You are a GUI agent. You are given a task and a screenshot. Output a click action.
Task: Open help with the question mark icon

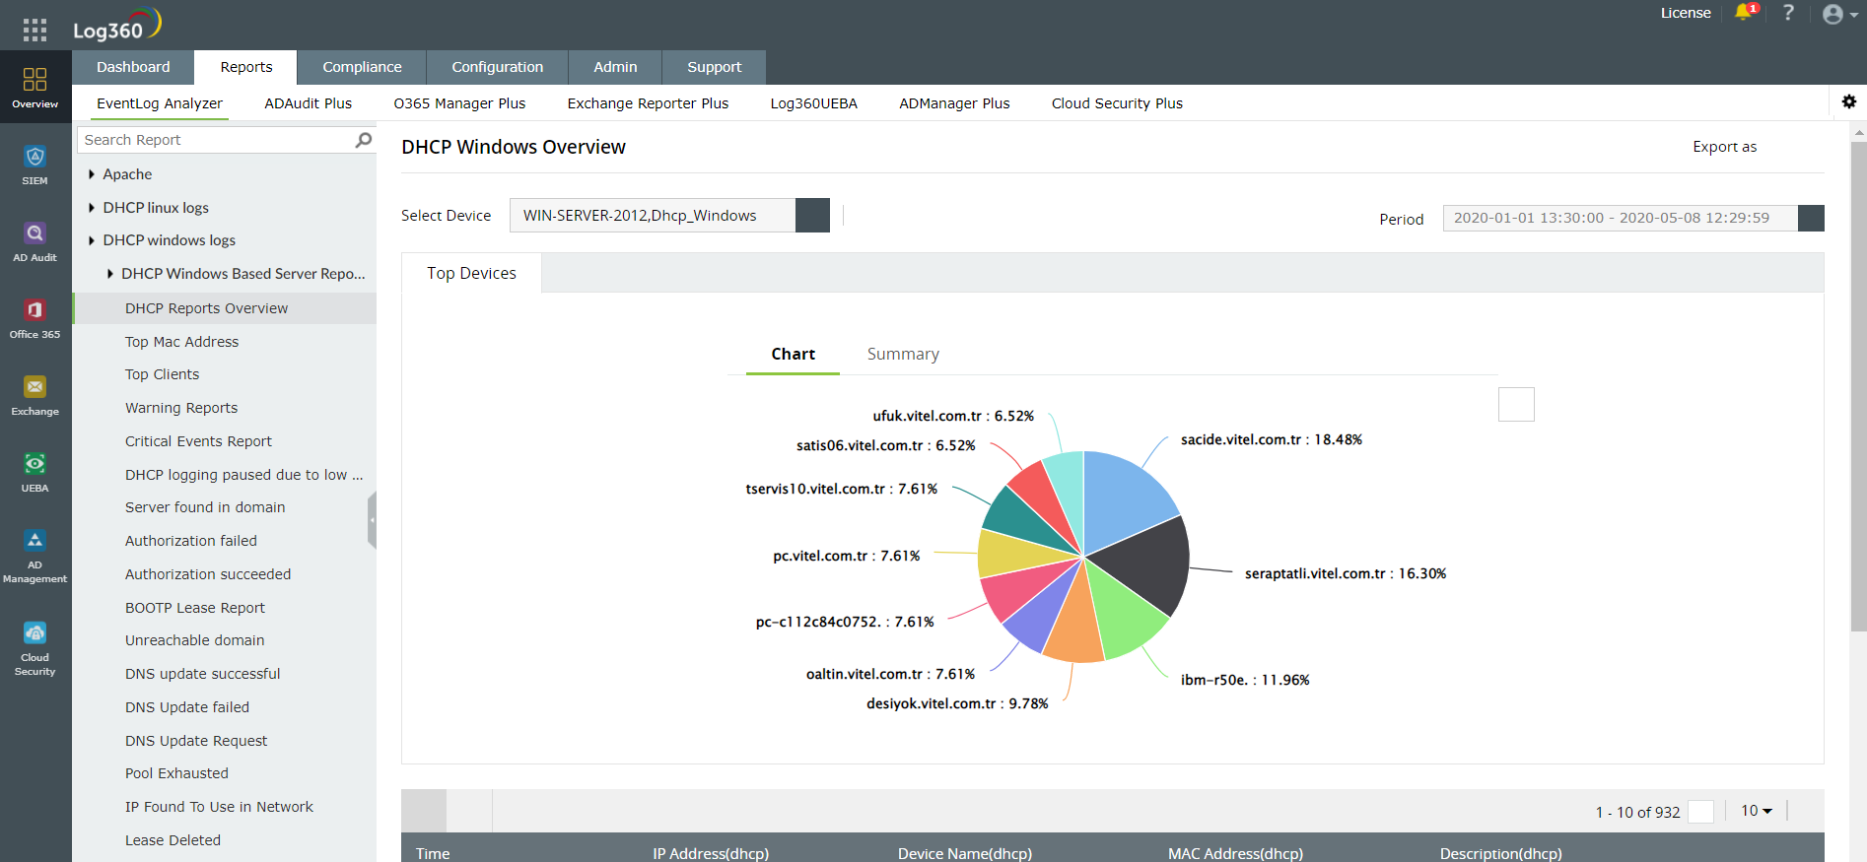point(1788,13)
